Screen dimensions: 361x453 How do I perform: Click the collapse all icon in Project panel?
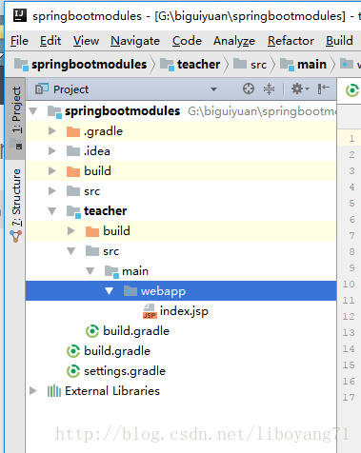pos(269,89)
